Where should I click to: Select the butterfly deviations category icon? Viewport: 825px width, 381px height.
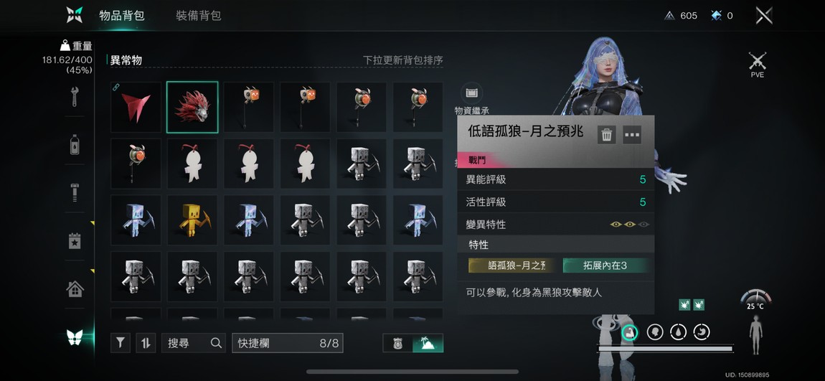pyautogui.click(x=75, y=337)
